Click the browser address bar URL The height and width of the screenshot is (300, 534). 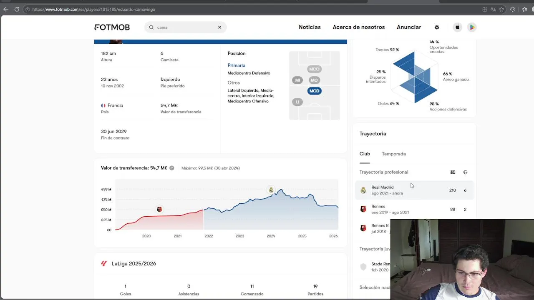[93, 9]
